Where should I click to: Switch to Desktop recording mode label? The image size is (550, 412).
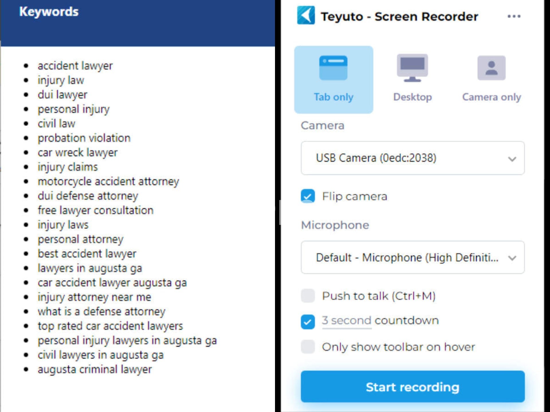click(412, 97)
